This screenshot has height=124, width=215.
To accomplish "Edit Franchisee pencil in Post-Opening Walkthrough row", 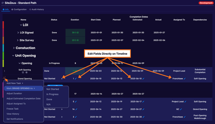I will point(185,117).
